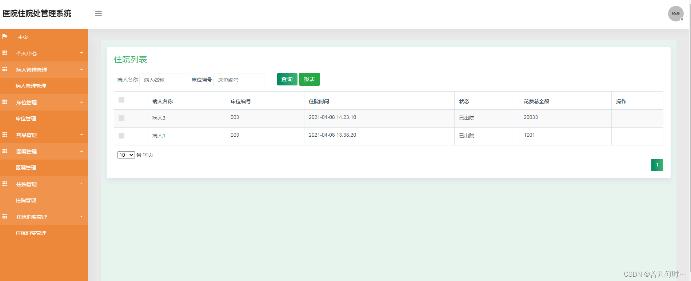Click the grid icon beside 病人管理管理 header

coord(5,69)
